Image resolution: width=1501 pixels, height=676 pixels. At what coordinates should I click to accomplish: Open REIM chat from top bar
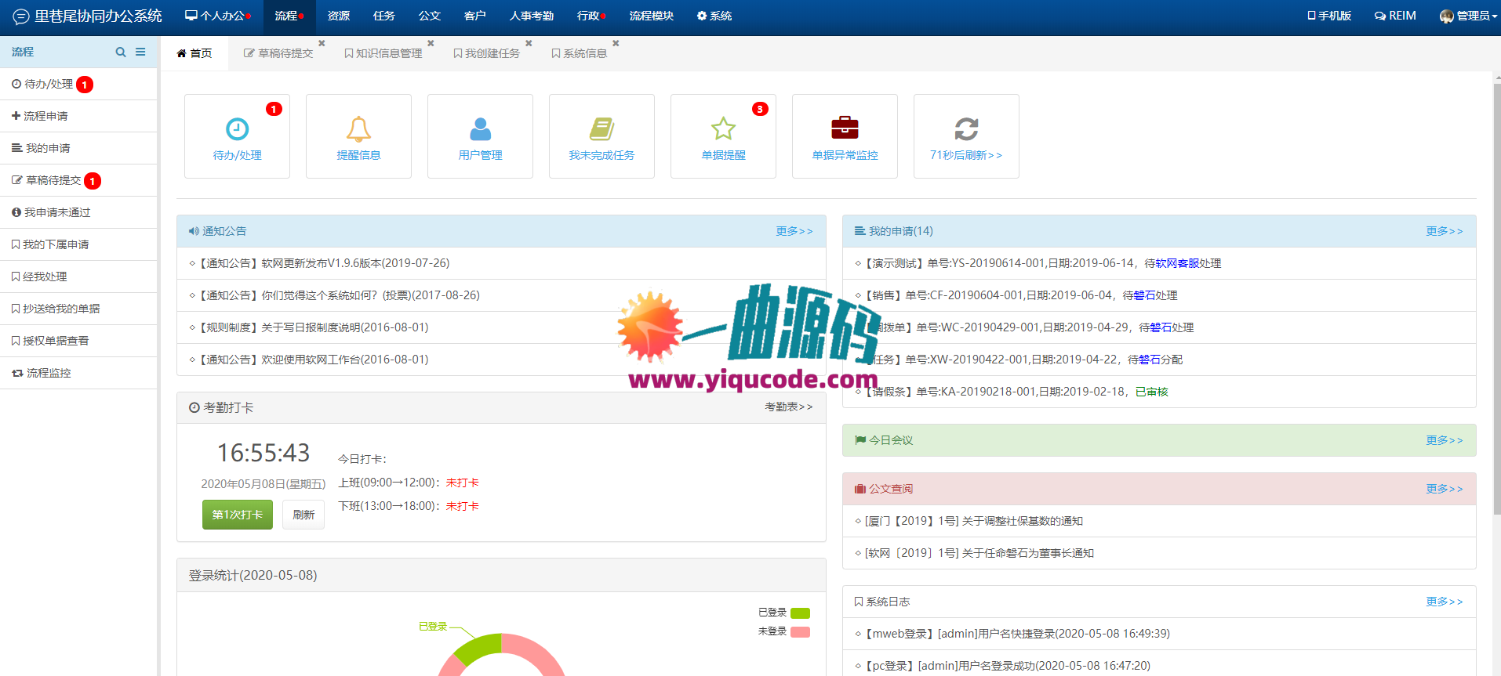[1395, 16]
